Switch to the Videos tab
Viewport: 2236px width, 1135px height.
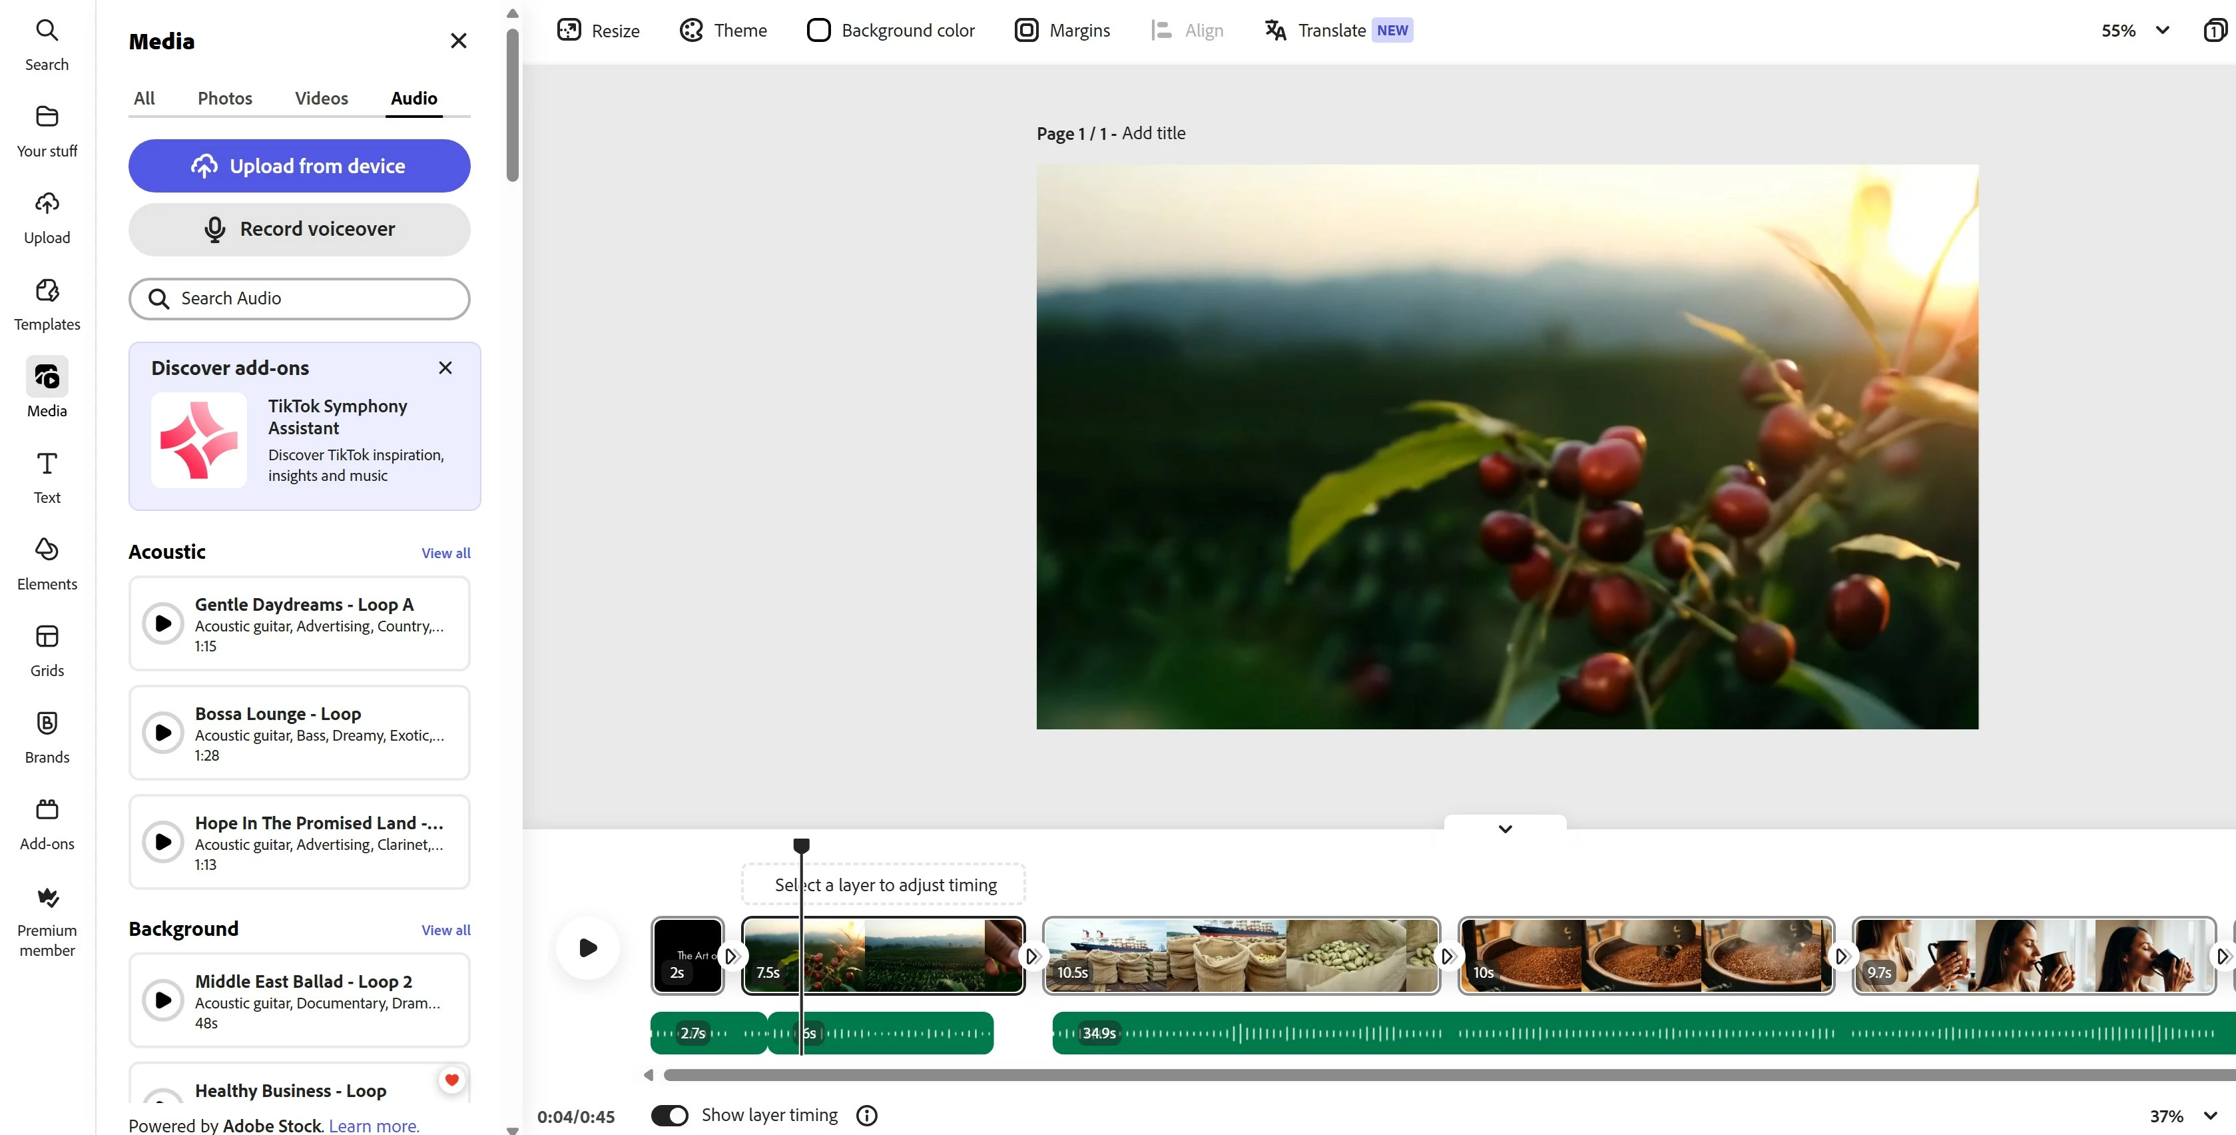point(321,98)
